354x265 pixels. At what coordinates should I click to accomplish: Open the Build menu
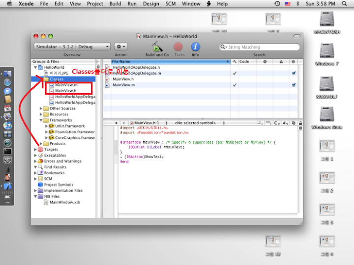[x=115, y=3]
